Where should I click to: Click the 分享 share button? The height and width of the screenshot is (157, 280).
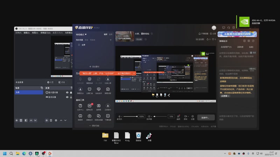213,33
